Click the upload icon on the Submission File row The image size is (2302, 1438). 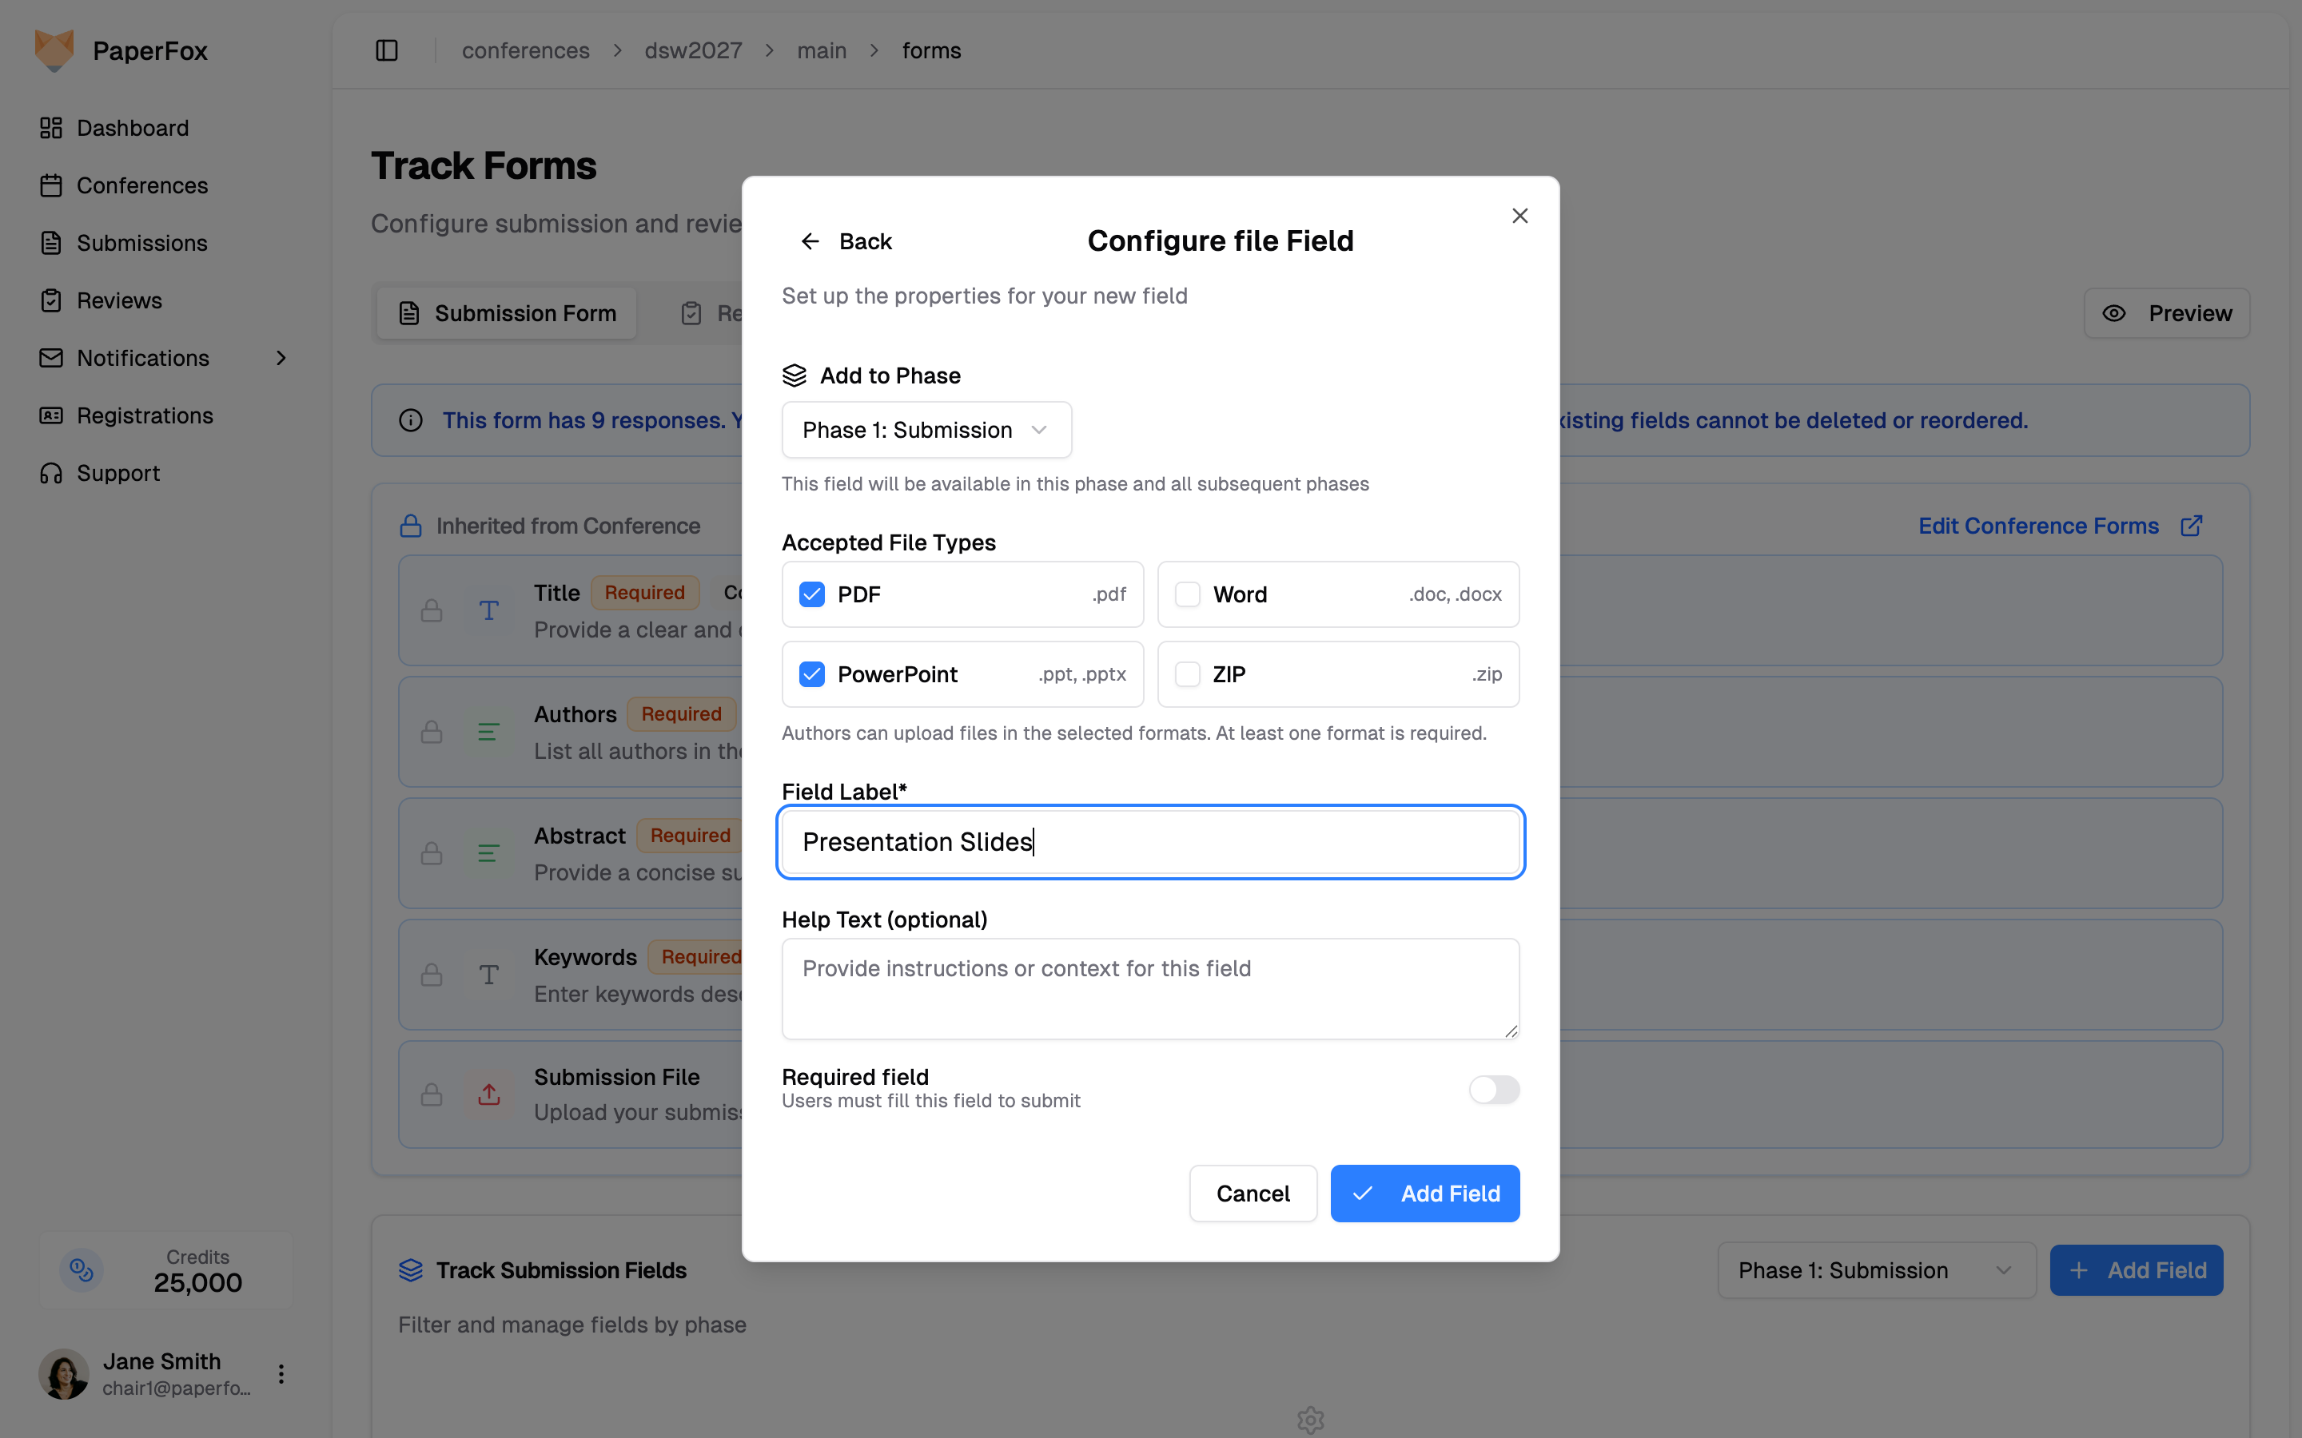pos(489,1094)
